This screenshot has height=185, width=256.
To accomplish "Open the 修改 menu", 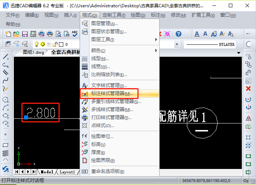I will pos(178,15).
